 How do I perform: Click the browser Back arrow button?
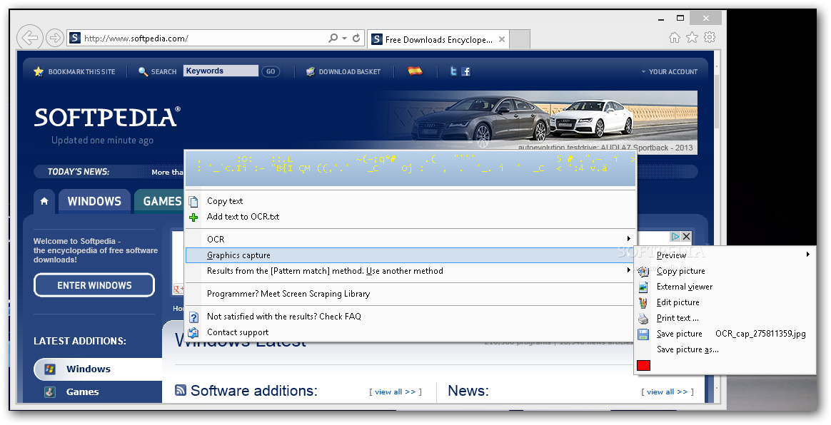[30, 38]
